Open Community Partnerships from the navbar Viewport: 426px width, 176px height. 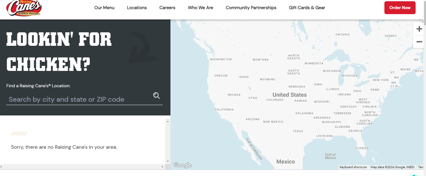pyautogui.click(x=251, y=8)
